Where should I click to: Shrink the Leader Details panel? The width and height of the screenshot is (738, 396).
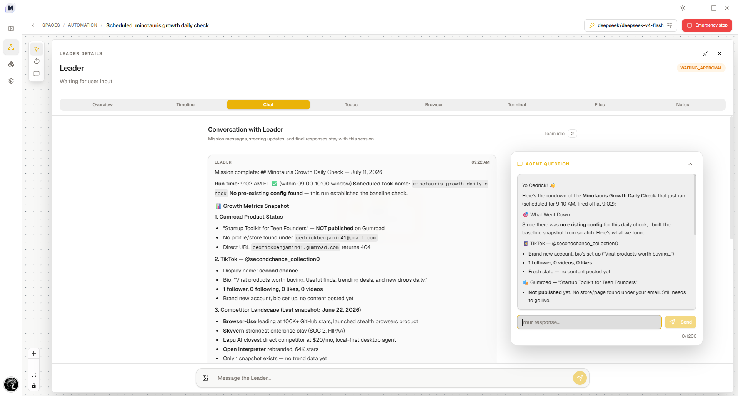tap(706, 53)
